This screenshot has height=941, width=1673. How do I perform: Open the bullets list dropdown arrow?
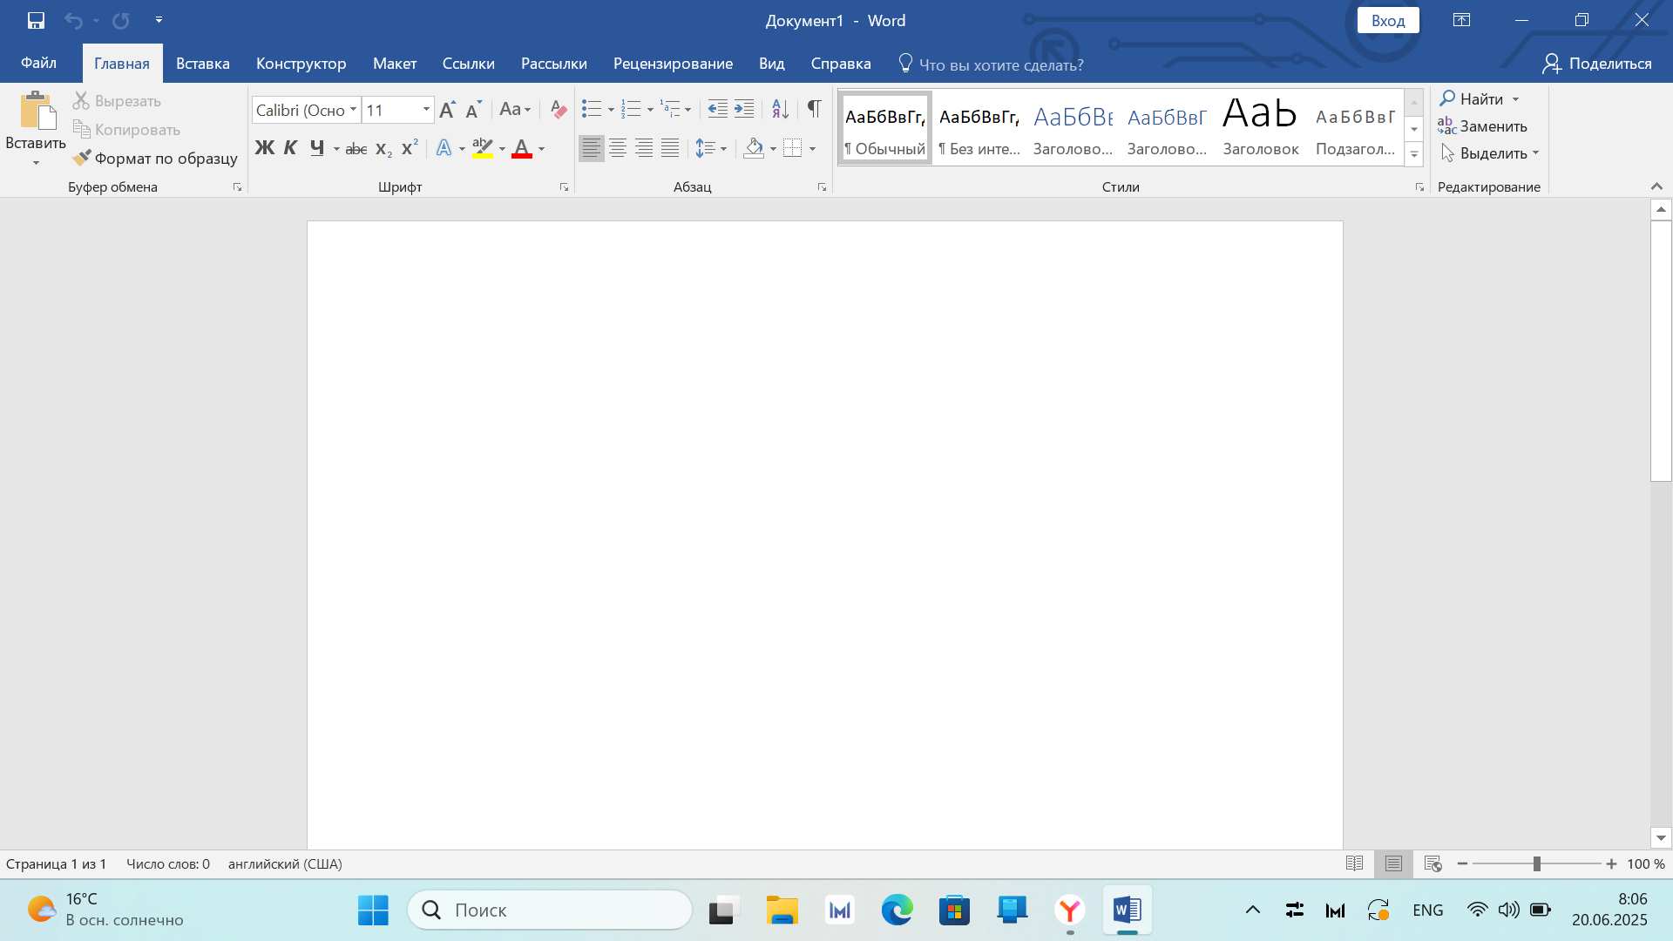tap(611, 110)
